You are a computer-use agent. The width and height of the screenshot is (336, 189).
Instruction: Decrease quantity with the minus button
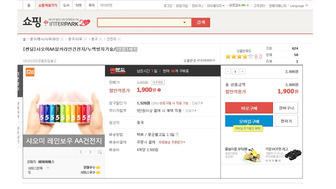pyautogui.click(x=228, y=71)
